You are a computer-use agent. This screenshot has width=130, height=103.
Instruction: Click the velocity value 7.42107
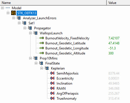tap(114, 38)
